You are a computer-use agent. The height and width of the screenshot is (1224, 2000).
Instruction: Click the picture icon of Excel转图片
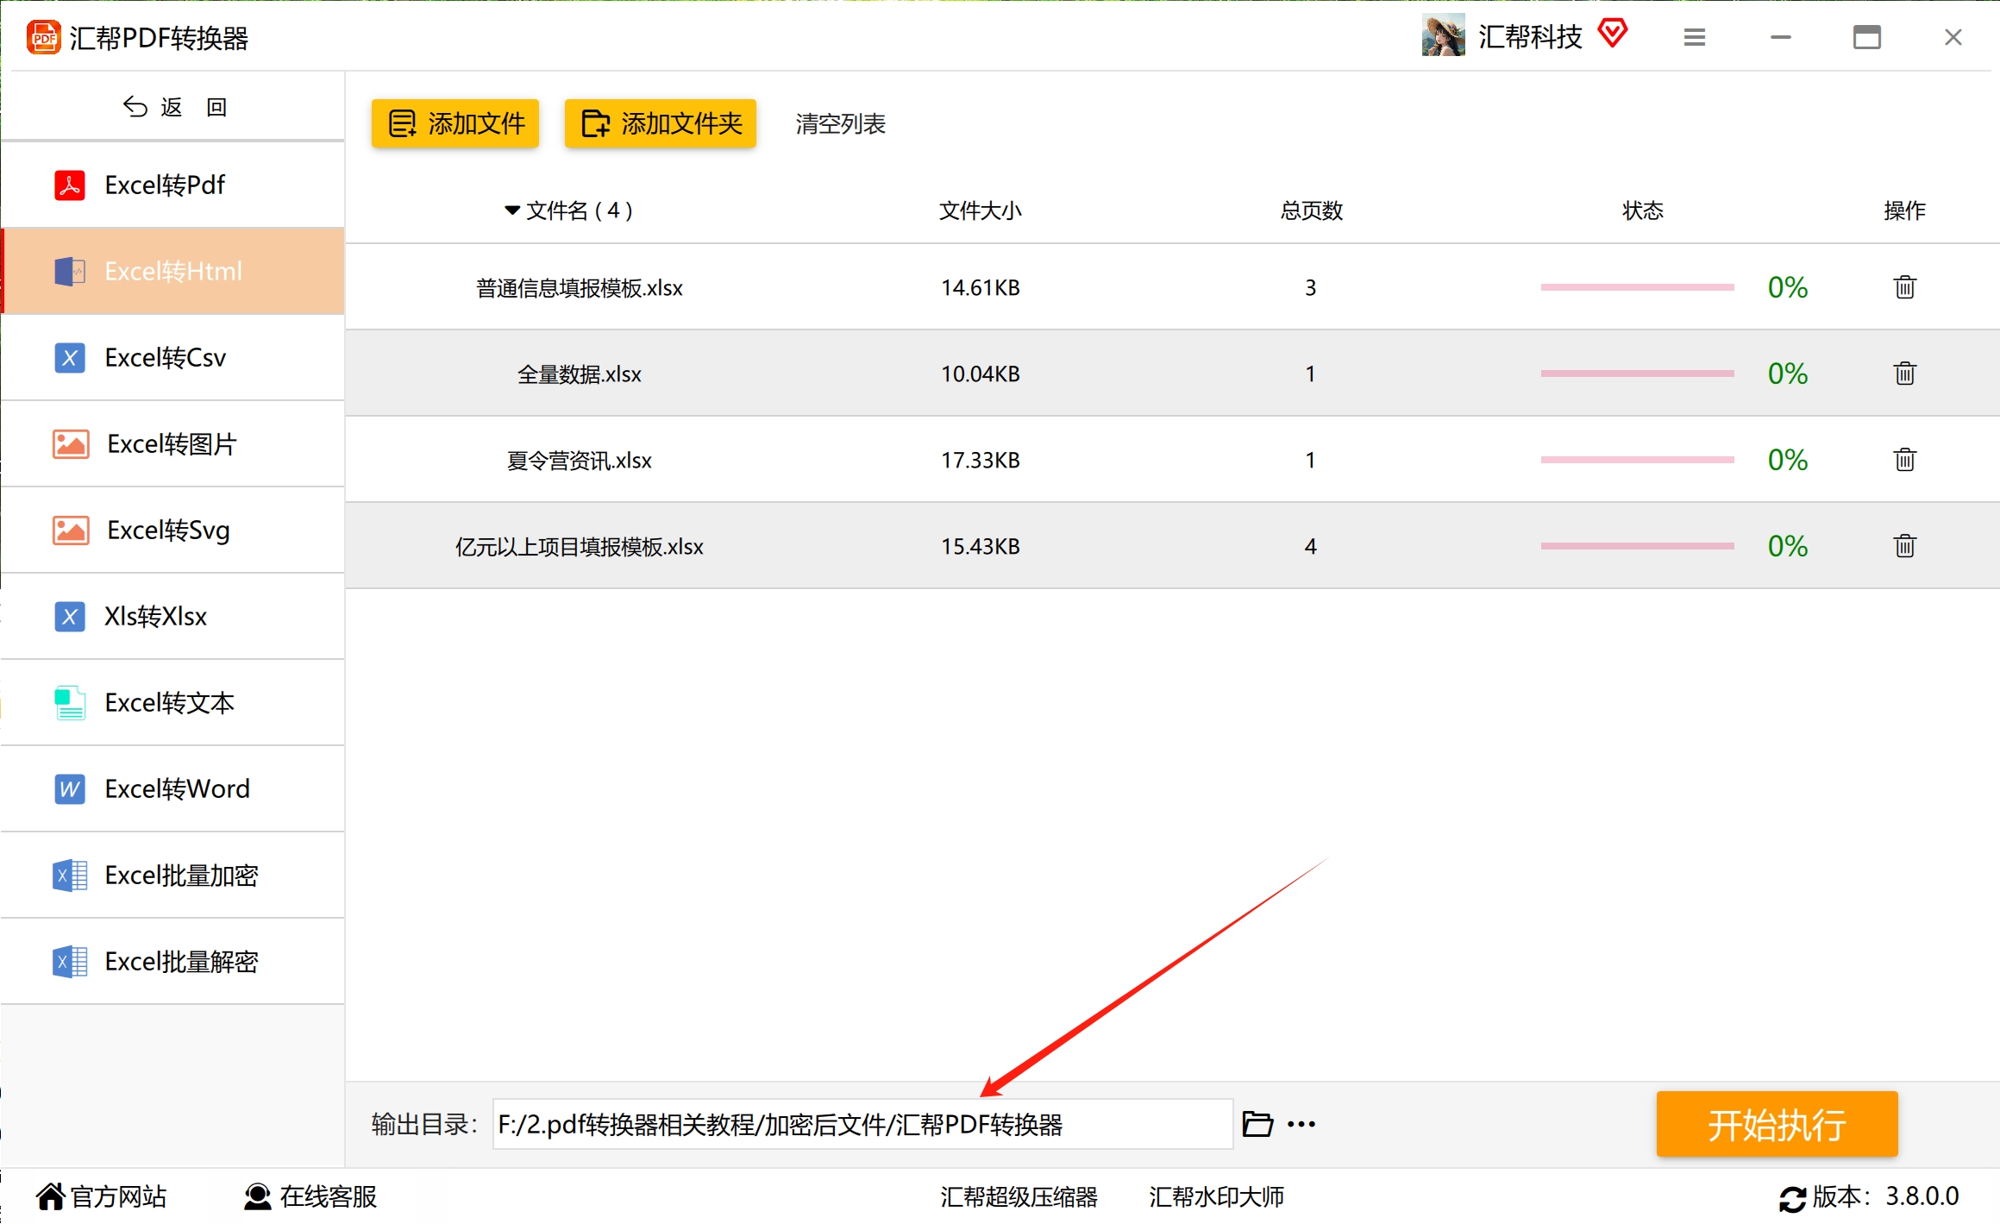click(x=71, y=444)
